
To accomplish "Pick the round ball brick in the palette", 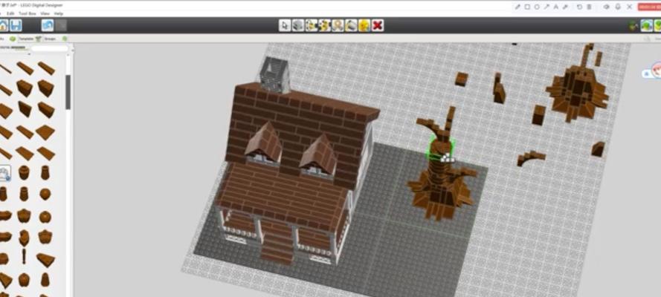I will 45,194.
